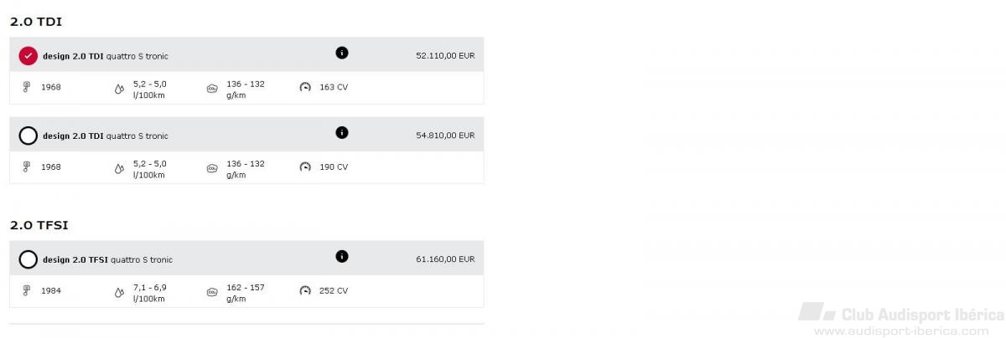
Task: Open design 2.0 TFSI quattro S tronic title
Action: [107, 259]
